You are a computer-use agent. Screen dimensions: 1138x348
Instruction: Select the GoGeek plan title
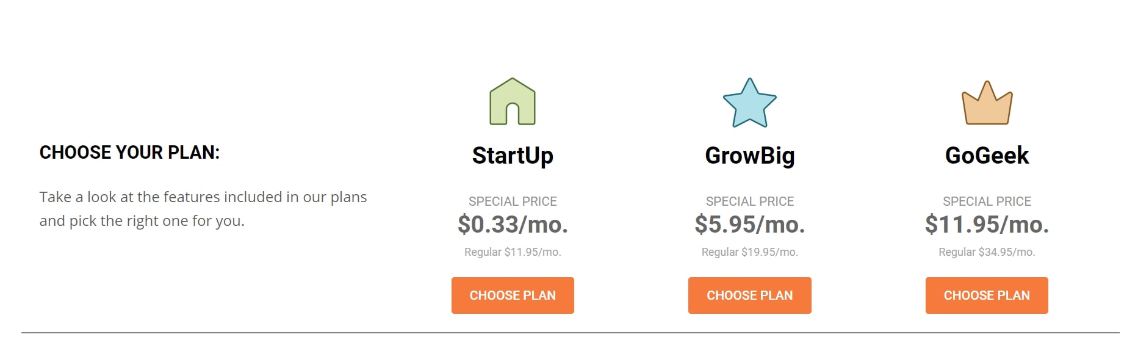[x=987, y=156]
